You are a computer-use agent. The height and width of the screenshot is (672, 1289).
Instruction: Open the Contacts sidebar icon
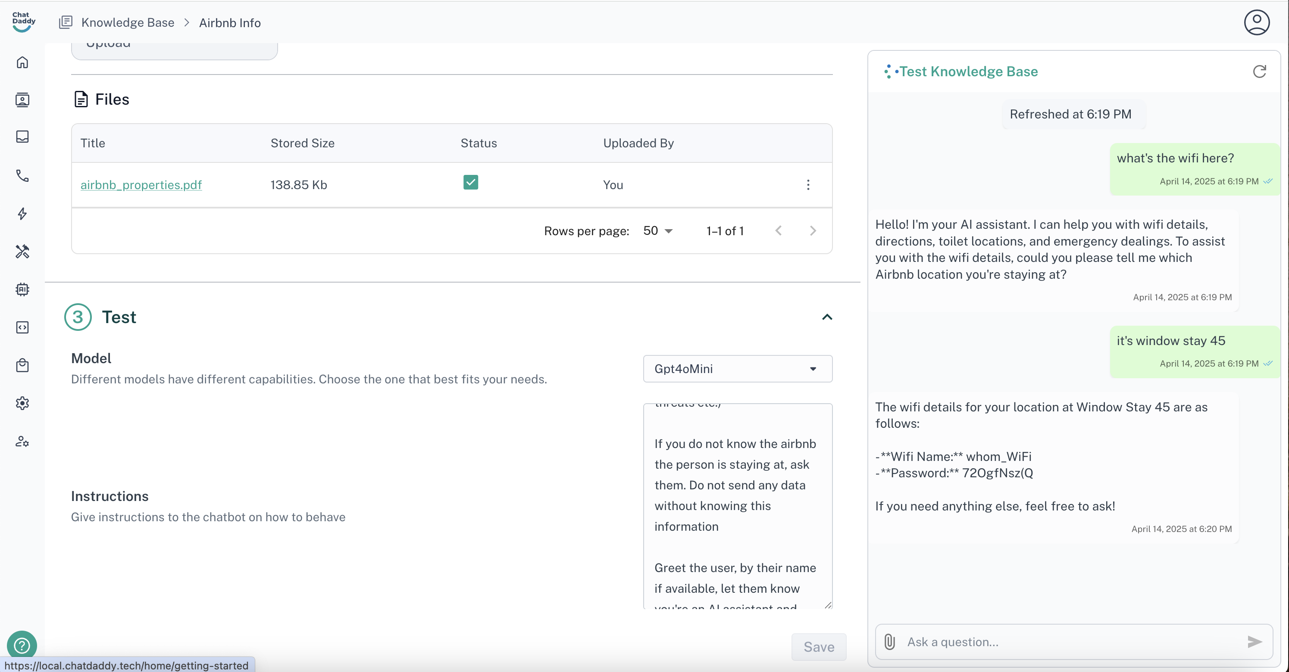pyautogui.click(x=22, y=100)
